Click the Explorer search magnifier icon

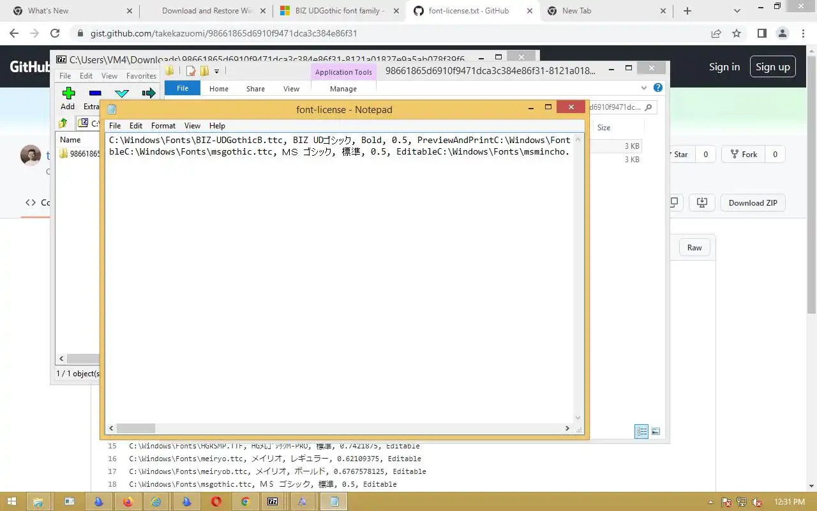[x=648, y=107]
